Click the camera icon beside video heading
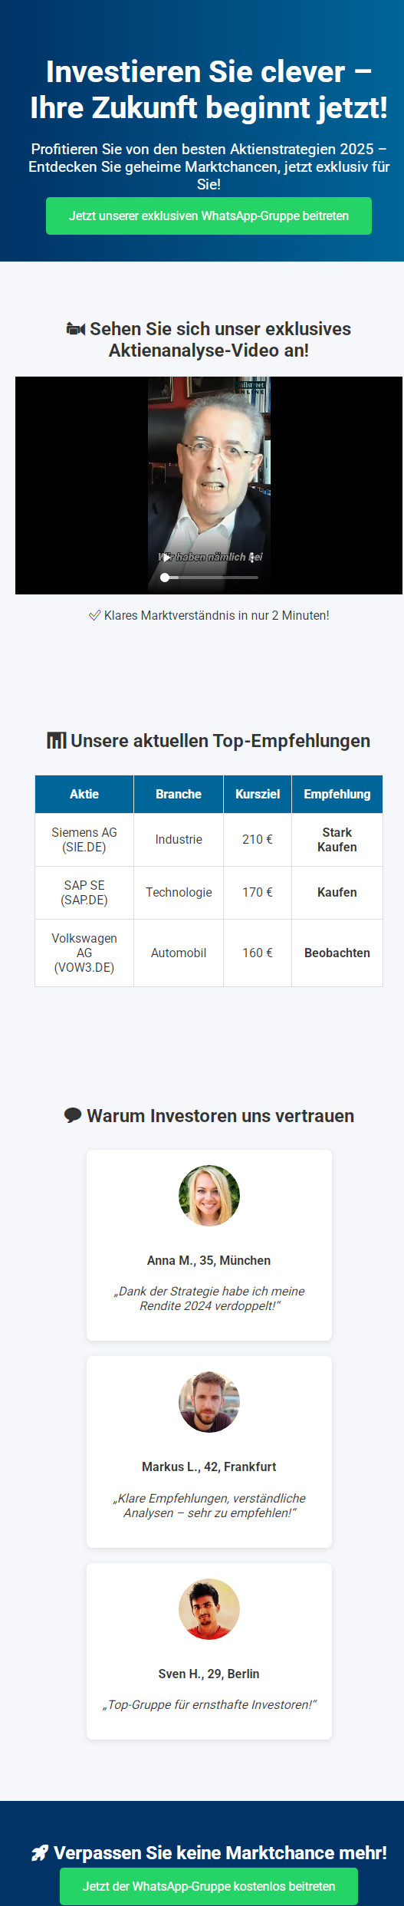 click(x=76, y=329)
